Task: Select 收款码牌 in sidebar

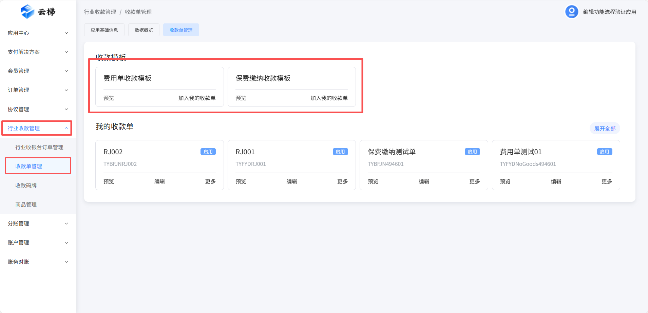Action: click(x=26, y=185)
